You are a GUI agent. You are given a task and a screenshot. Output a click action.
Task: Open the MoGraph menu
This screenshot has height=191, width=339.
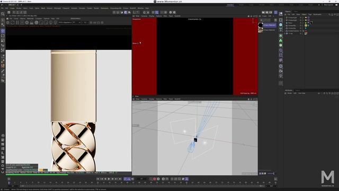pos(57,8)
